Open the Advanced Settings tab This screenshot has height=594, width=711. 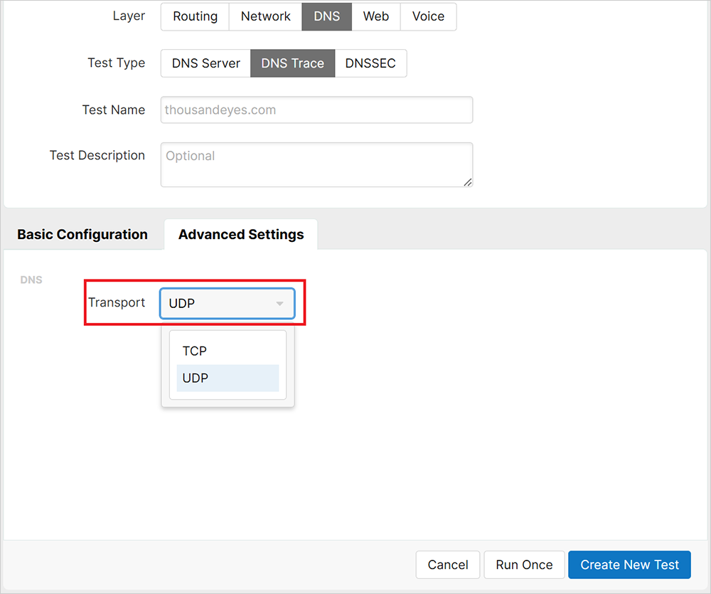tap(241, 235)
